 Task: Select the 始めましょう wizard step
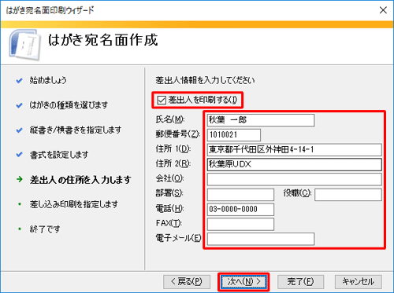click(48, 80)
